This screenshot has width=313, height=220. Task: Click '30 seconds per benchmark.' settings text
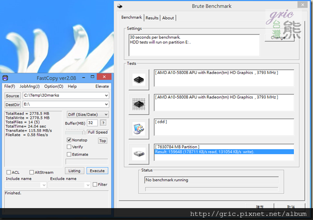click(x=155, y=37)
